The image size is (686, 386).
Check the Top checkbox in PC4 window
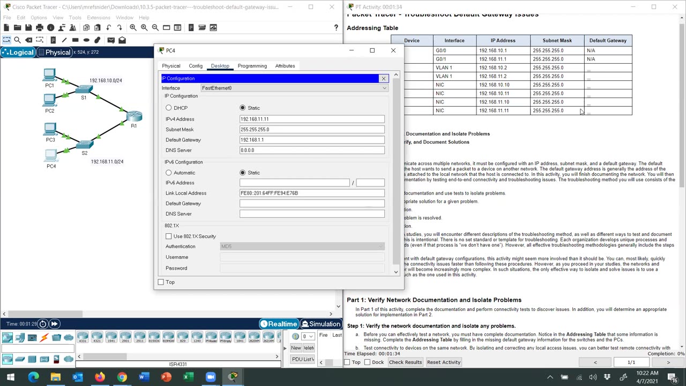[161, 282]
